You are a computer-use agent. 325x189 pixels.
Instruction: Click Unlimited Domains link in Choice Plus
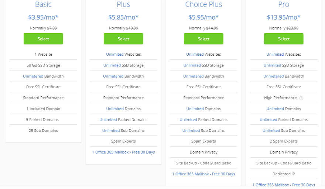click(195, 109)
